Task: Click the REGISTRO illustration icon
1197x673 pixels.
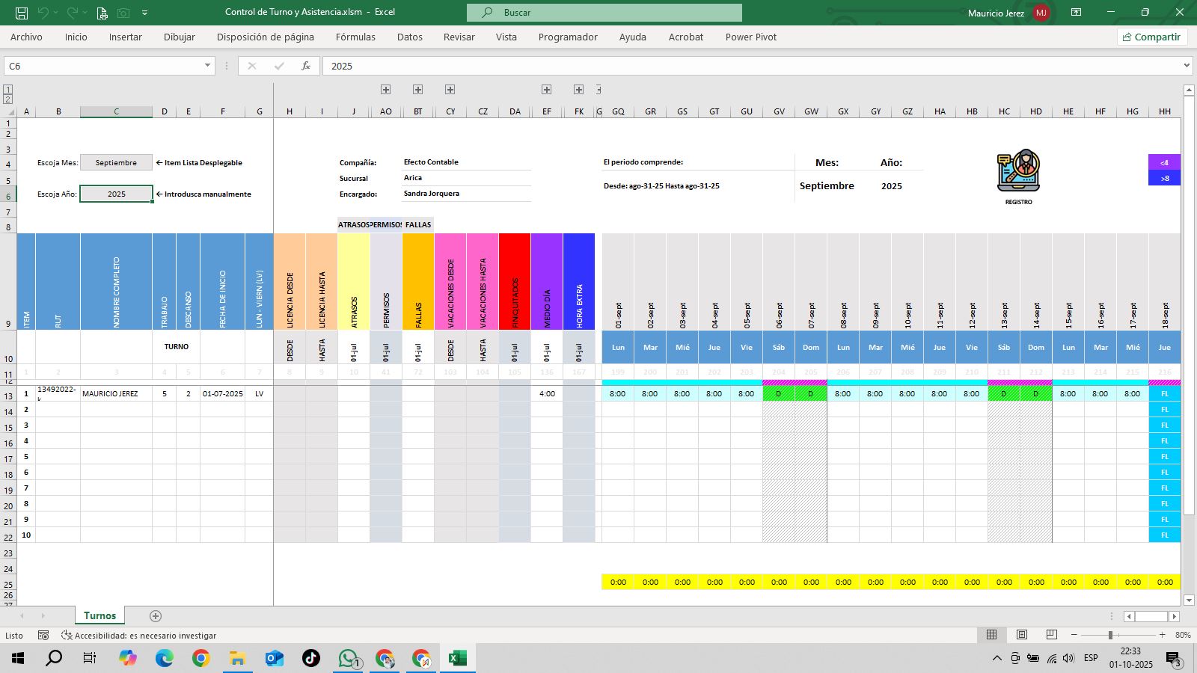Action: tap(1018, 172)
